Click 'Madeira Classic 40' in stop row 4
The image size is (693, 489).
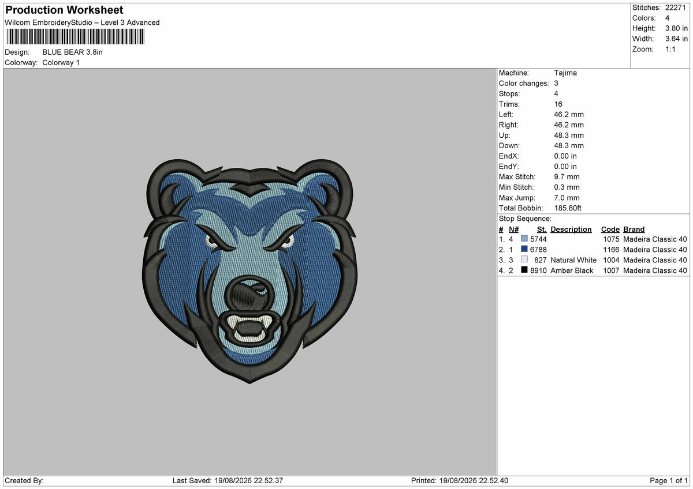tap(655, 270)
